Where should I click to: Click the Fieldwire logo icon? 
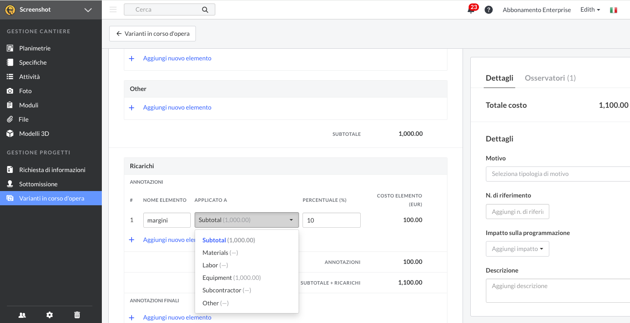tap(10, 9)
